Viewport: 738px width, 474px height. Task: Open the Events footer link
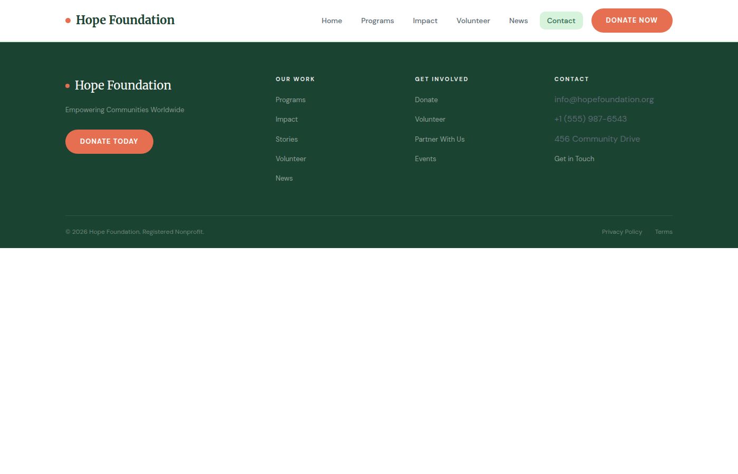click(425, 159)
